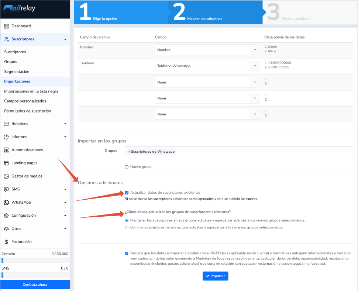Screen dimensions: 358x291
Task: Click the Vista previa de los datos header
Action: (284, 37)
